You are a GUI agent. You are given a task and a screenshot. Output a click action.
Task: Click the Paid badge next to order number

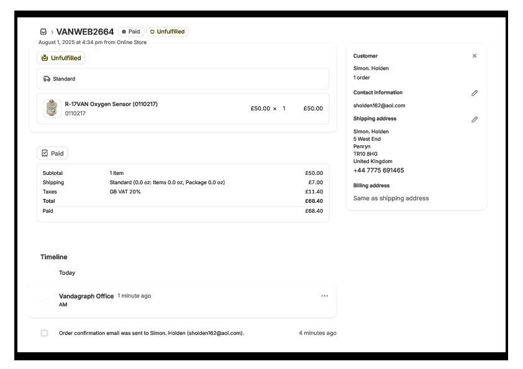pyautogui.click(x=131, y=32)
